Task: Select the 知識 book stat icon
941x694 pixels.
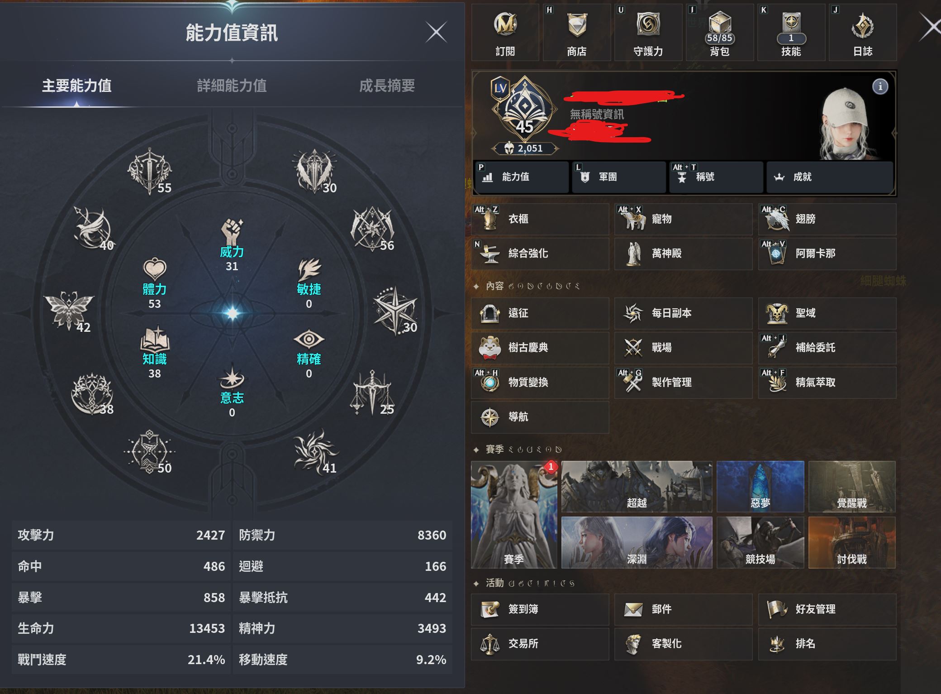Action: [155, 338]
